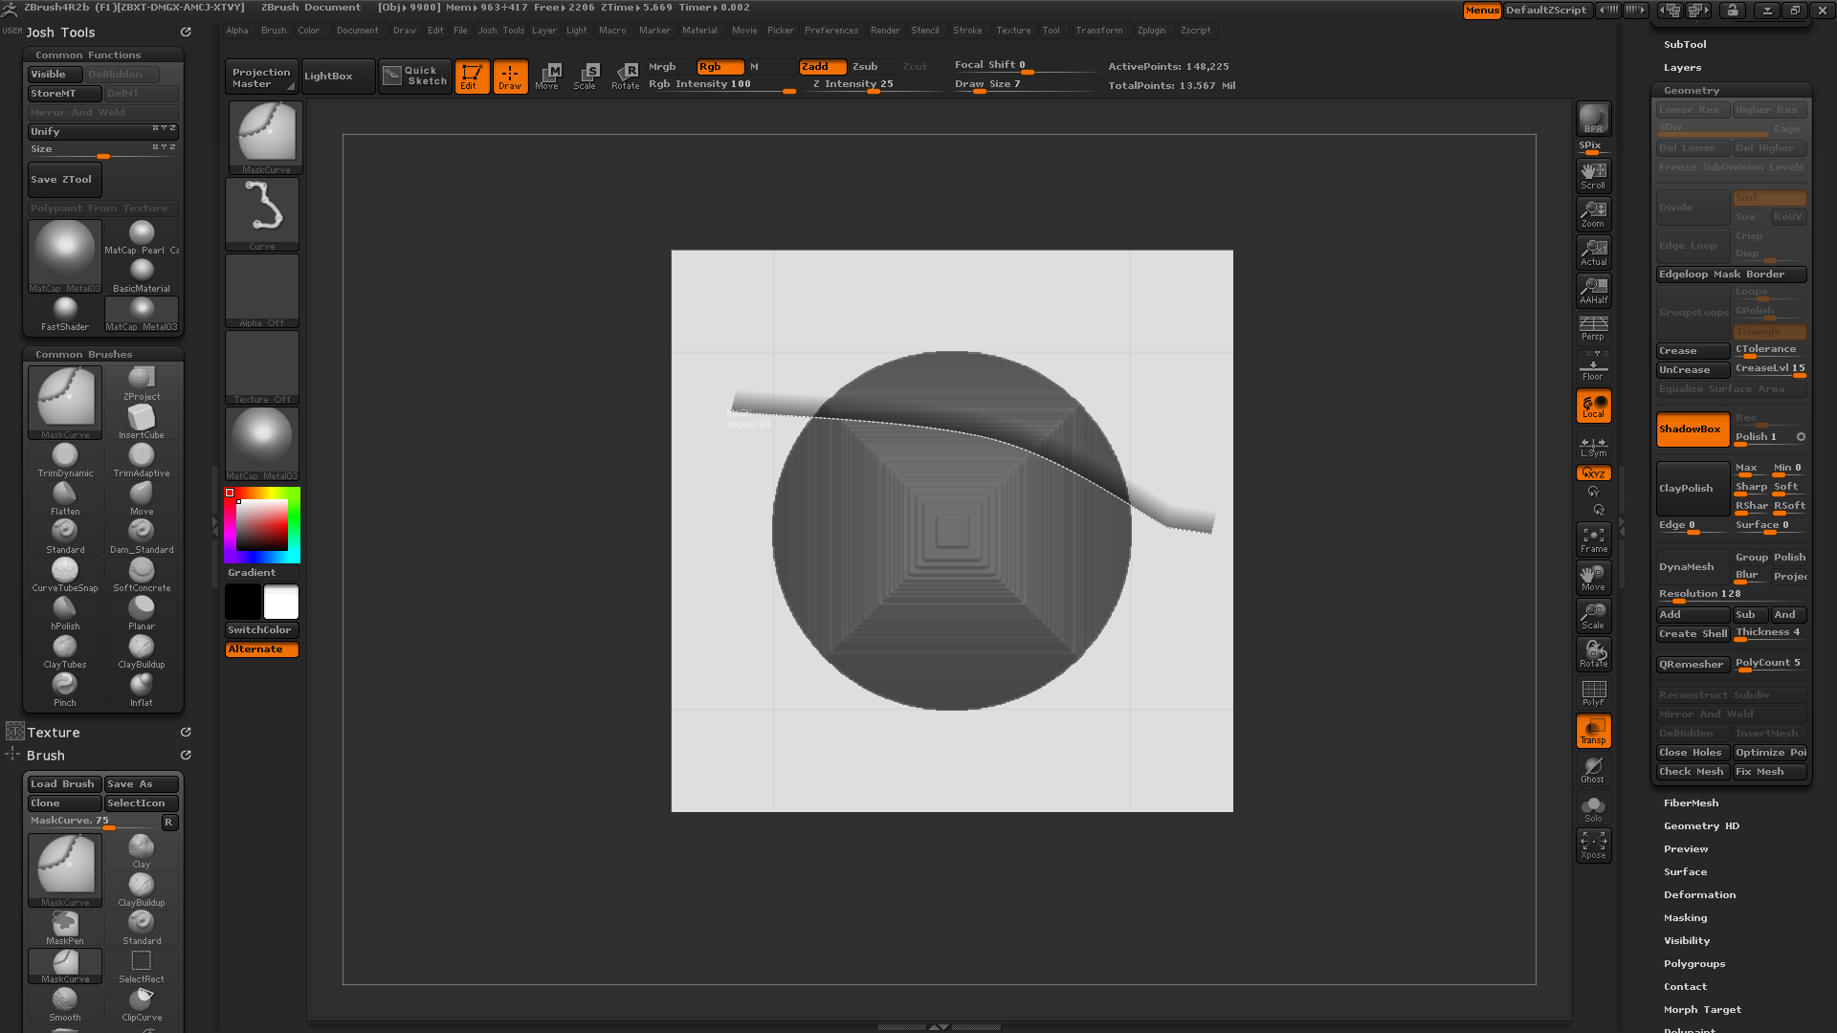
Task: Activate Scale mode in top shelf
Action: tap(585, 76)
